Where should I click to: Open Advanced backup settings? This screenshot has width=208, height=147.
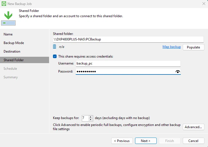click(193, 127)
